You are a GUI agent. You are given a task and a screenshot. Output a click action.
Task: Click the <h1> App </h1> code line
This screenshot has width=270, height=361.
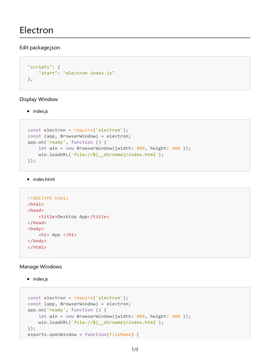(x=57, y=235)
